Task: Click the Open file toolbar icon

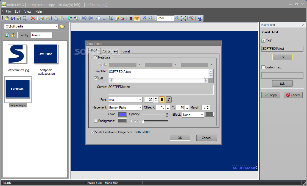Action: (7, 18)
